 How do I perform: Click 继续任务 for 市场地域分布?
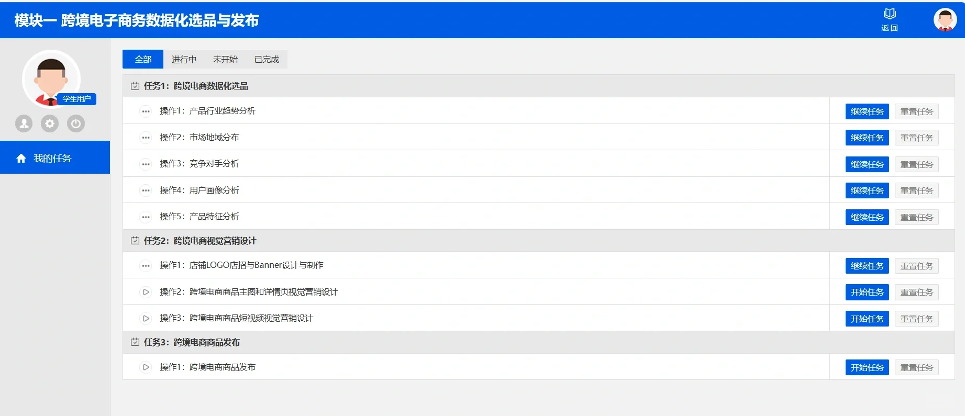(x=867, y=138)
